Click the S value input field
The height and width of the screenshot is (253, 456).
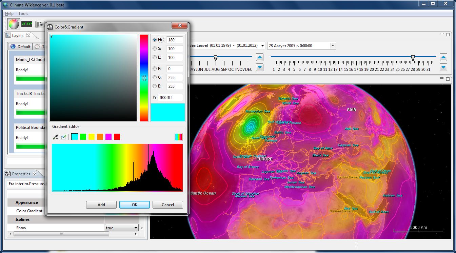[x=175, y=48]
